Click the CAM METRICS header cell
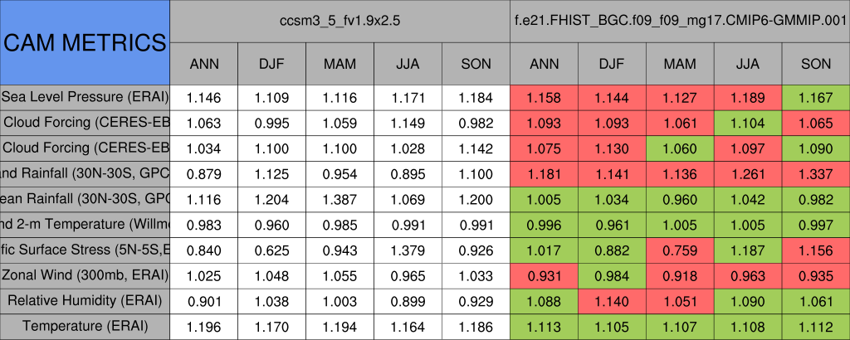The image size is (850, 340). click(85, 42)
